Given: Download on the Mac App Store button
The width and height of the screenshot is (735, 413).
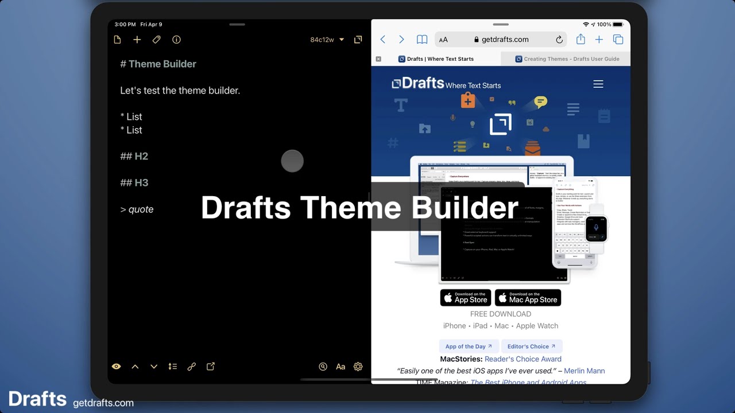Looking at the screenshot, I should 528,298.
